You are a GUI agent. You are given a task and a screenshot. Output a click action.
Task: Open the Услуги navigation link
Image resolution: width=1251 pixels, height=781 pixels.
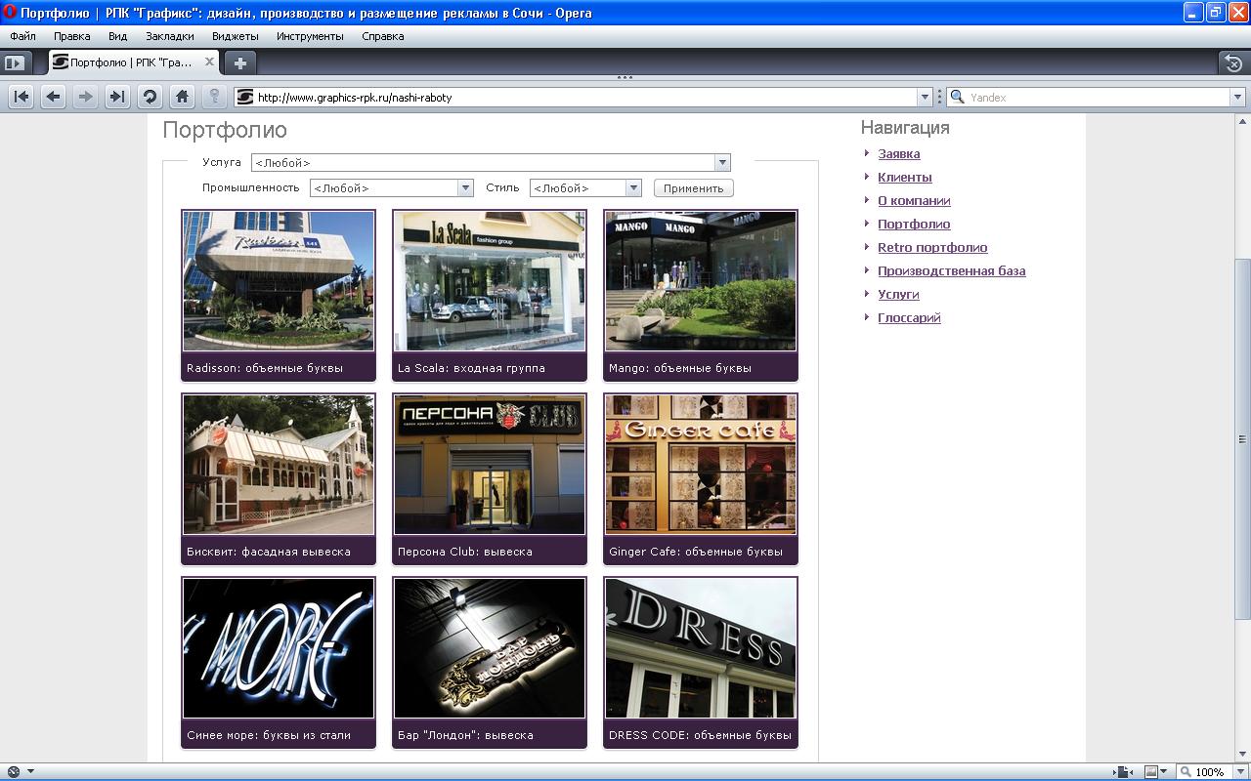coord(898,294)
